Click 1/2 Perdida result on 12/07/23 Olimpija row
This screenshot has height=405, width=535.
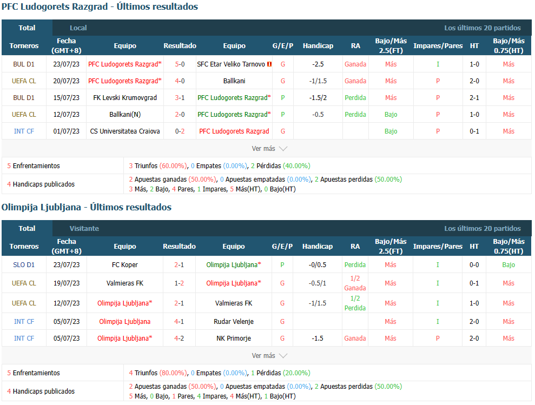pos(355,303)
